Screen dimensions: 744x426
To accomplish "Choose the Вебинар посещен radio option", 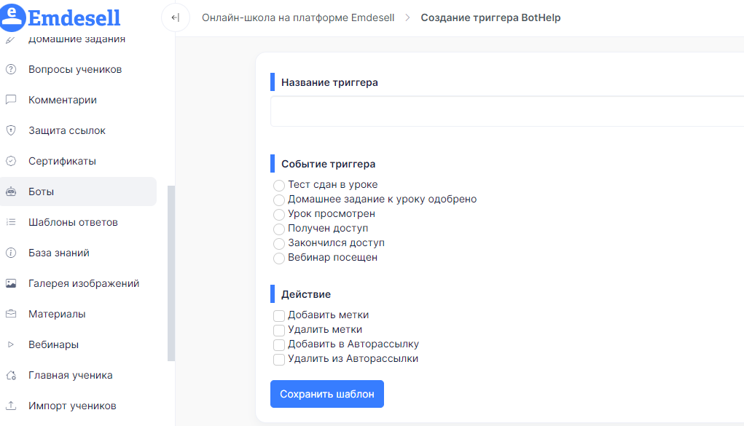I will click(x=279, y=258).
